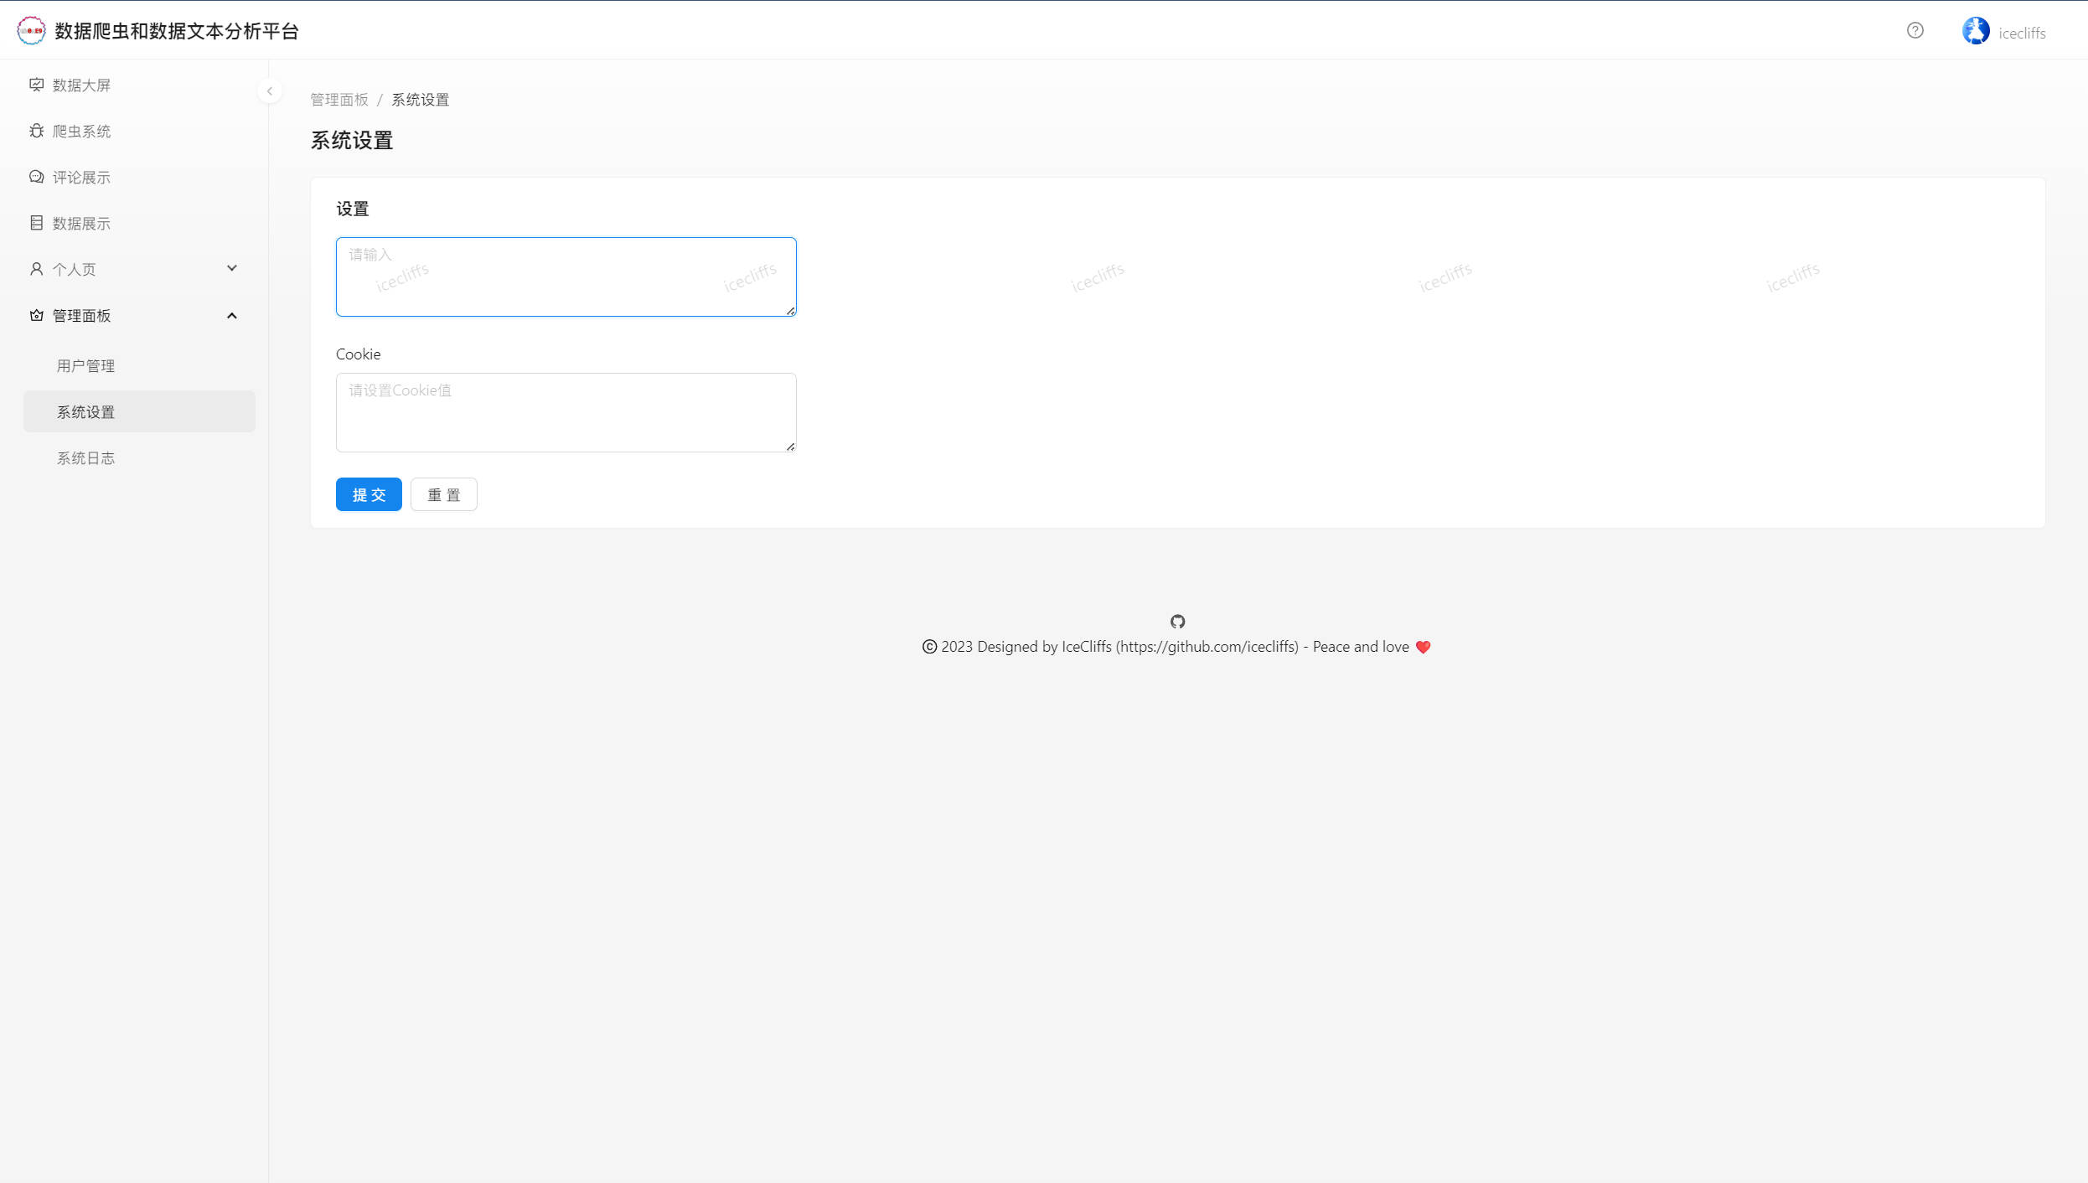Select 系统设置 in sidebar

[85, 412]
